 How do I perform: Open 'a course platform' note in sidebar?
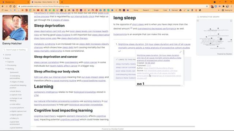pos(17,108)
